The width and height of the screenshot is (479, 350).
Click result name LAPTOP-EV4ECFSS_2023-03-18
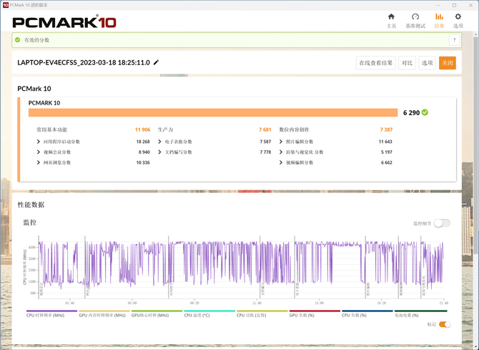(84, 63)
